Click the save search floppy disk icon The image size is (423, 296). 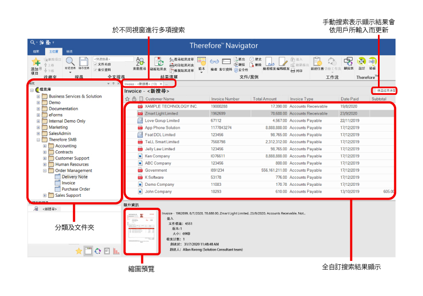click(x=84, y=62)
